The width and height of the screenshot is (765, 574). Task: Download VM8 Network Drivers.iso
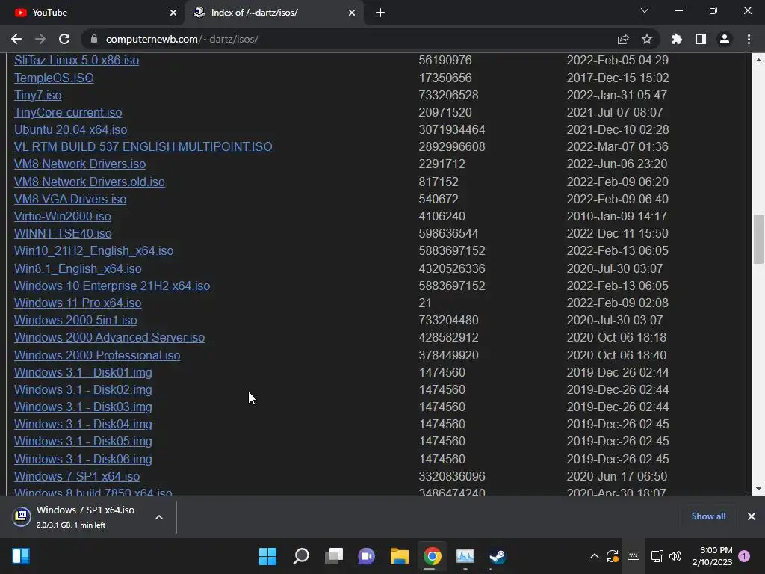[x=80, y=164]
